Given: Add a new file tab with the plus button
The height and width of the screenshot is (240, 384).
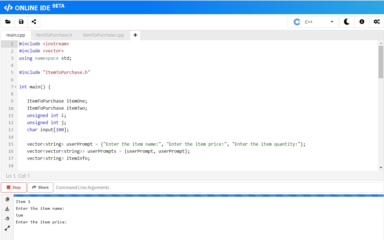Looking at the screenshot, I should tap(135, 35).
